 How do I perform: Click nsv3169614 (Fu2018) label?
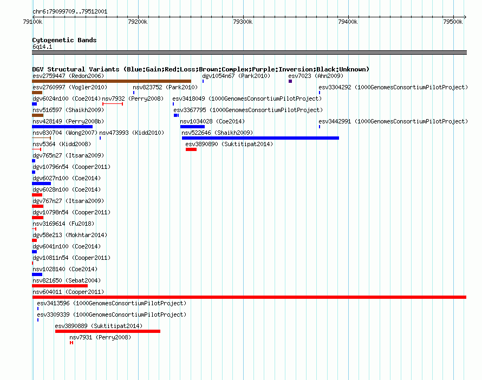click(63, 224)
